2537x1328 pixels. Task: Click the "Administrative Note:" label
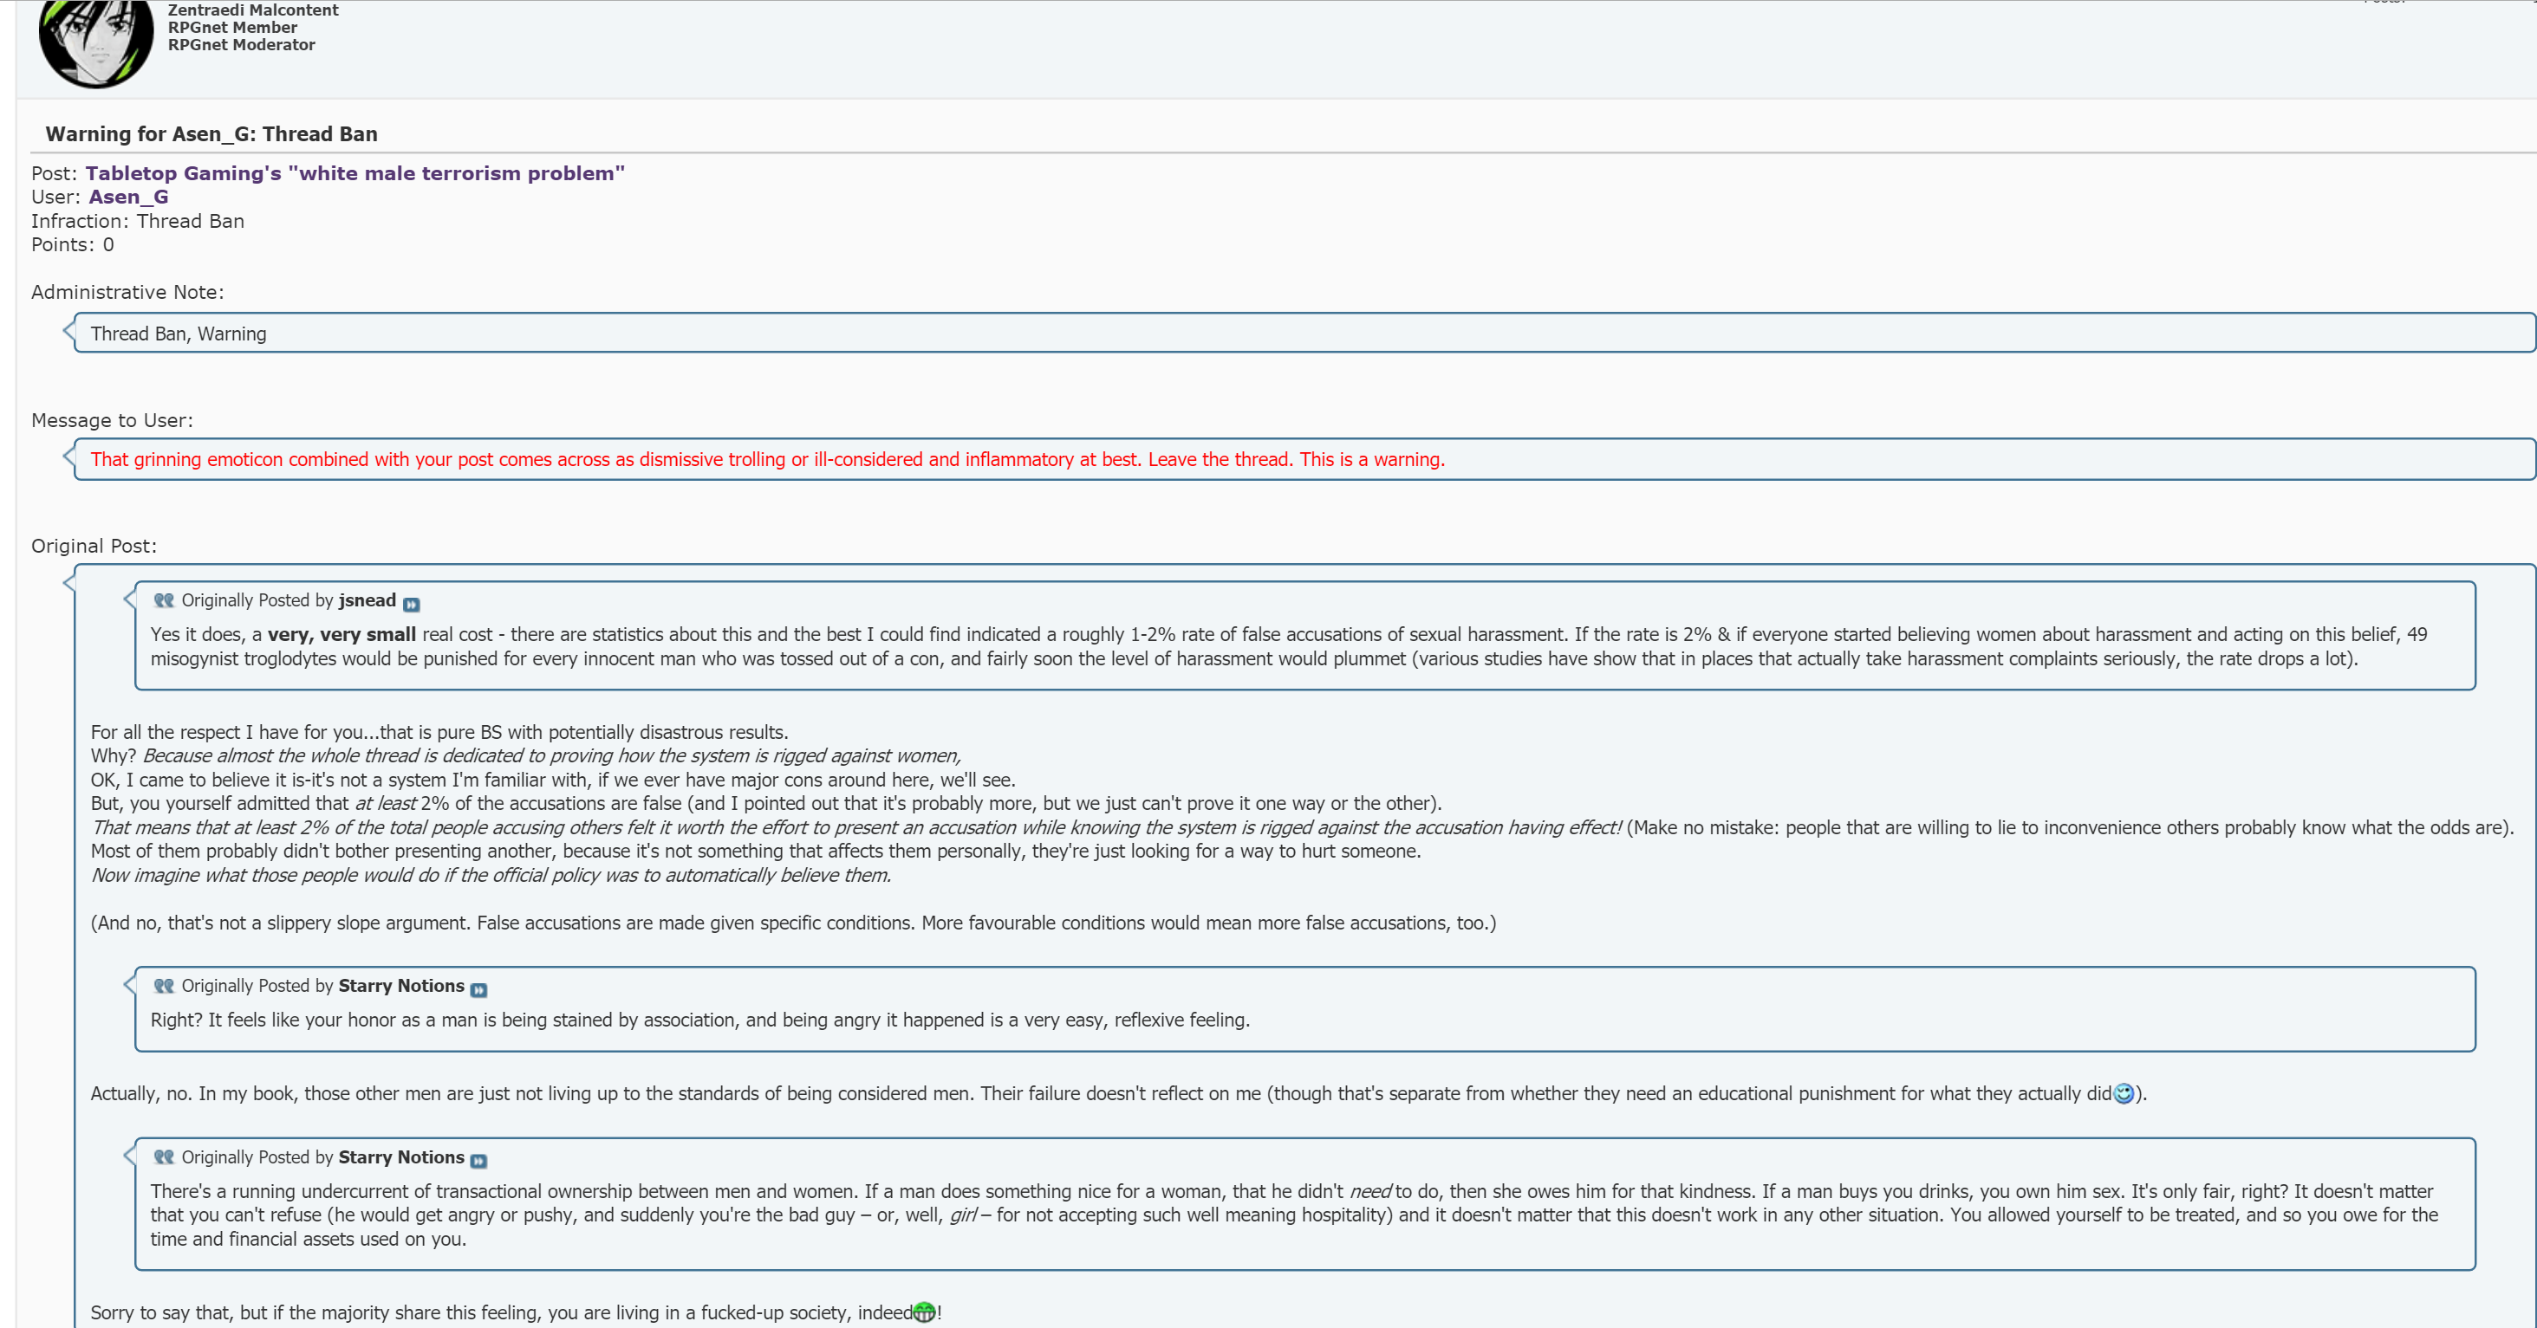tap(128, 293)
